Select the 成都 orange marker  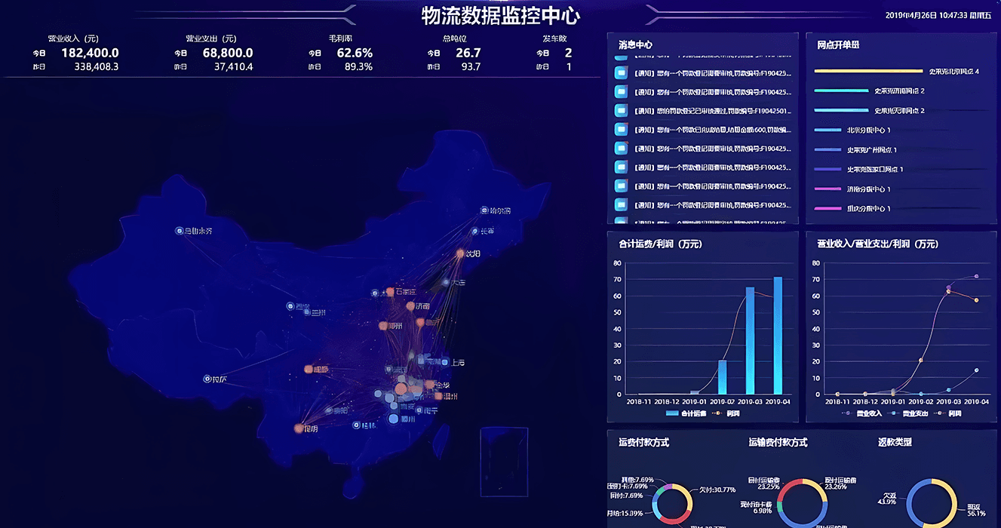309,369
